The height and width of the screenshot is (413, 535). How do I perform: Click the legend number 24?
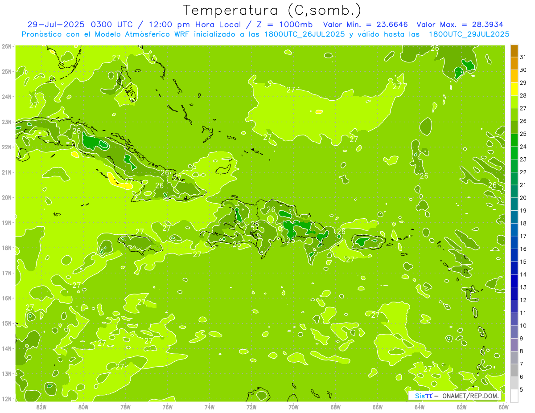click(x=523, y=147)
